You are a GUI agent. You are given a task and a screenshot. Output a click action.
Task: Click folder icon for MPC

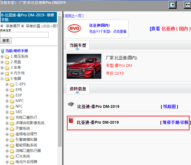tap(12, 101)
